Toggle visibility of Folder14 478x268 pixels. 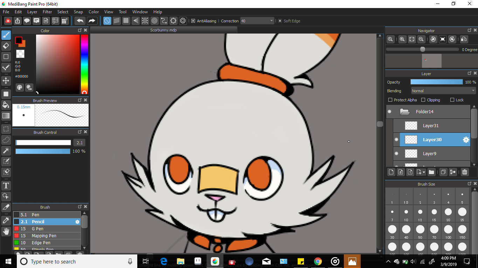(x=389, y=112)
